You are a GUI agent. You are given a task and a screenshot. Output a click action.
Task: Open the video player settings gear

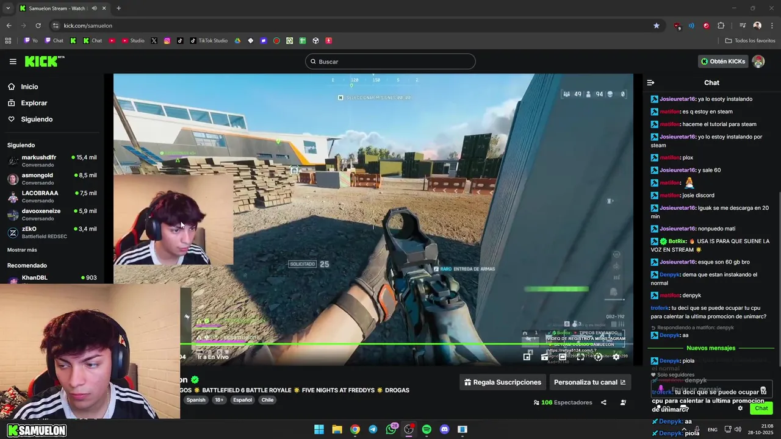tap(616, 357)
